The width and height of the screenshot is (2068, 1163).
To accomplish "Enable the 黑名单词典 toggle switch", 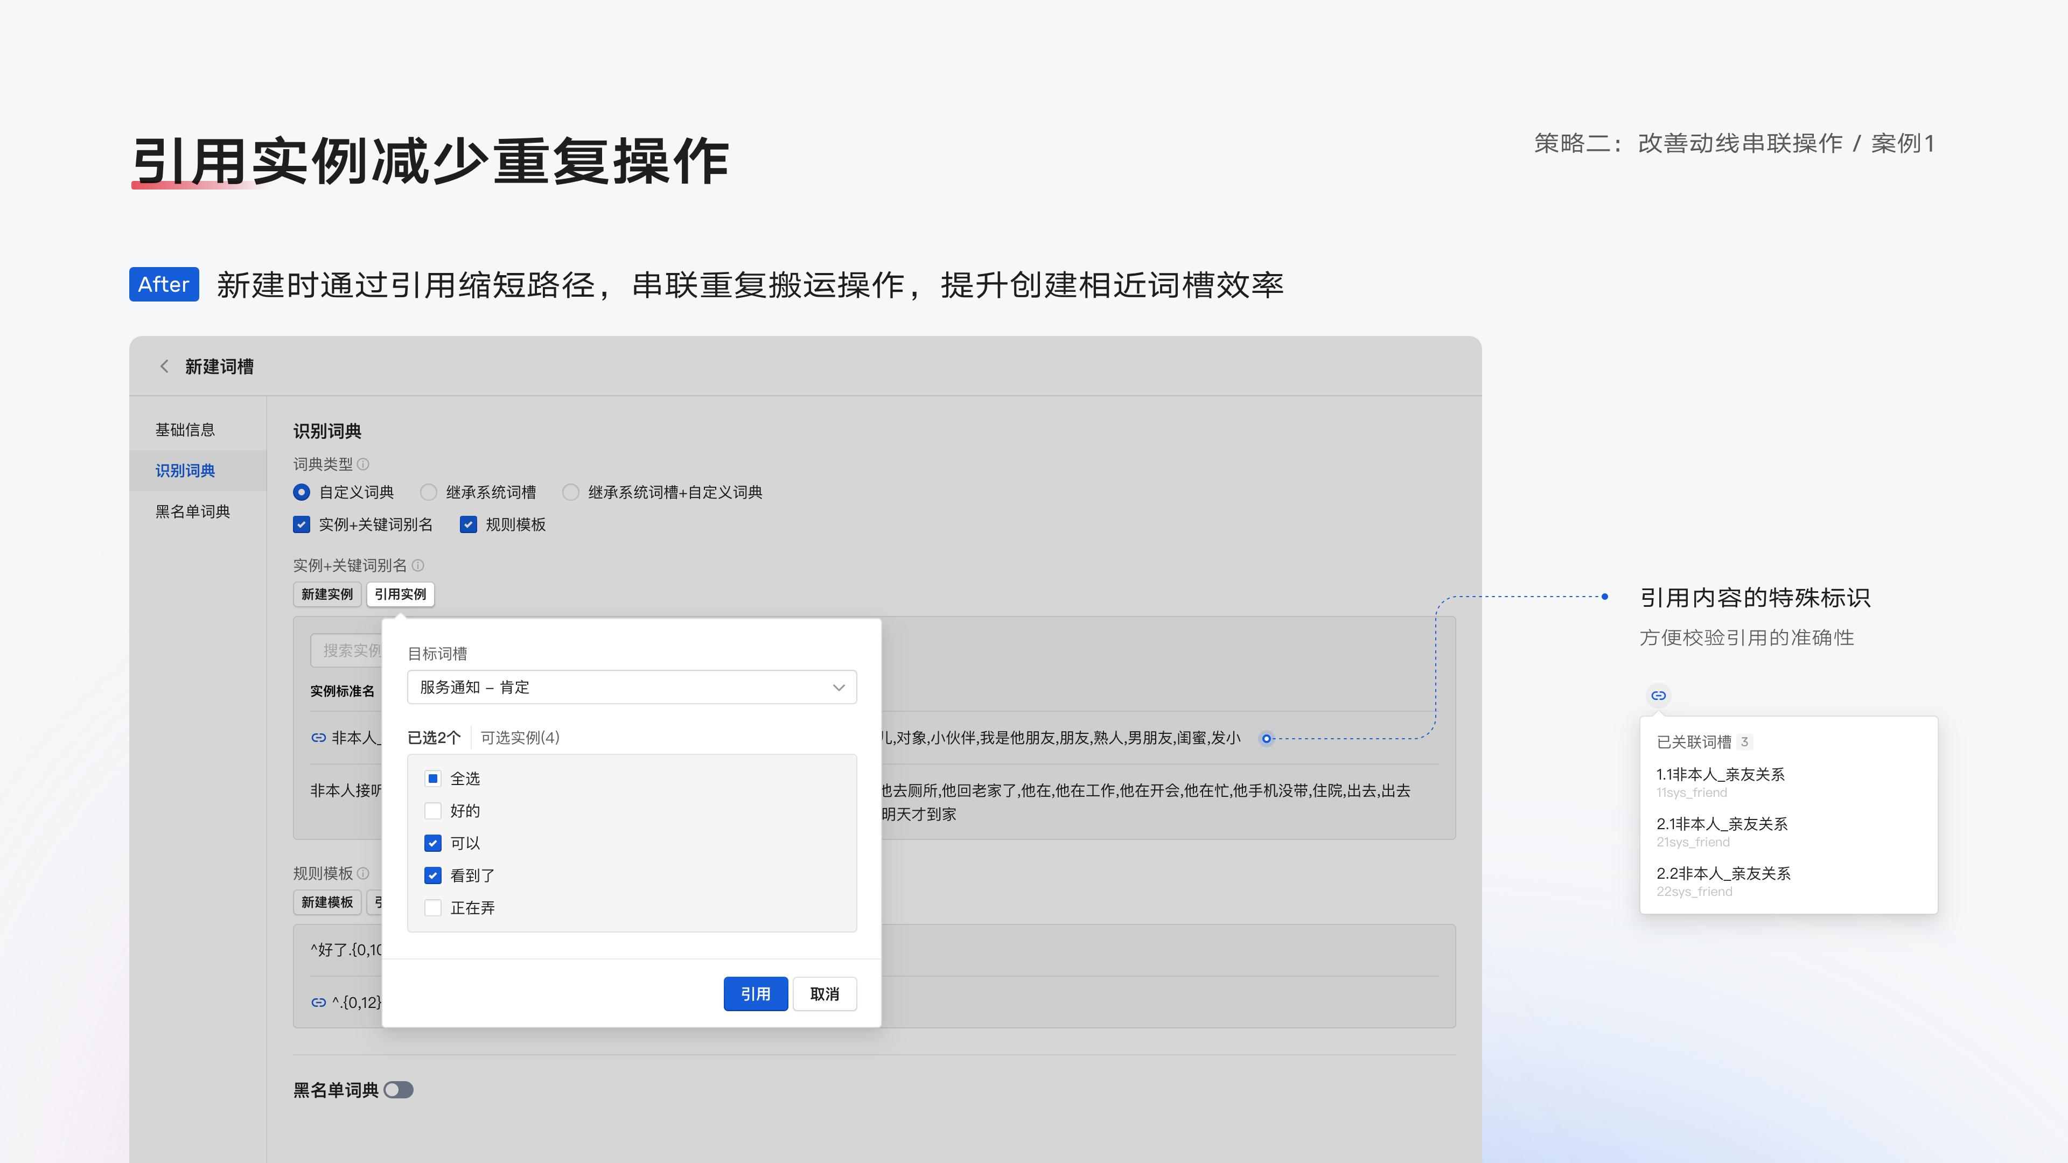I will [398, 1089].
